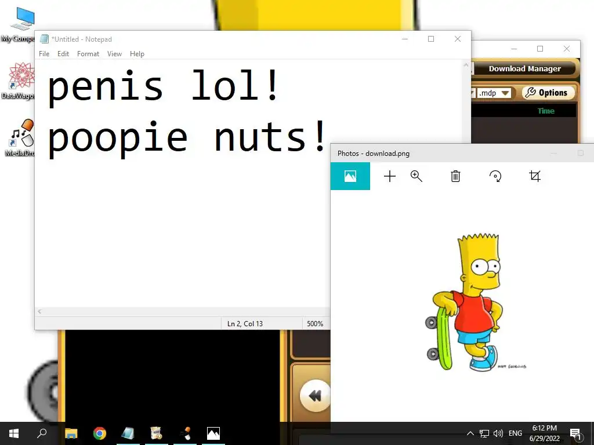This screenshot has width=594, height=445.
Task: Delete the image with trash icon
Action: pyautogui.click(x=455, y=176)
